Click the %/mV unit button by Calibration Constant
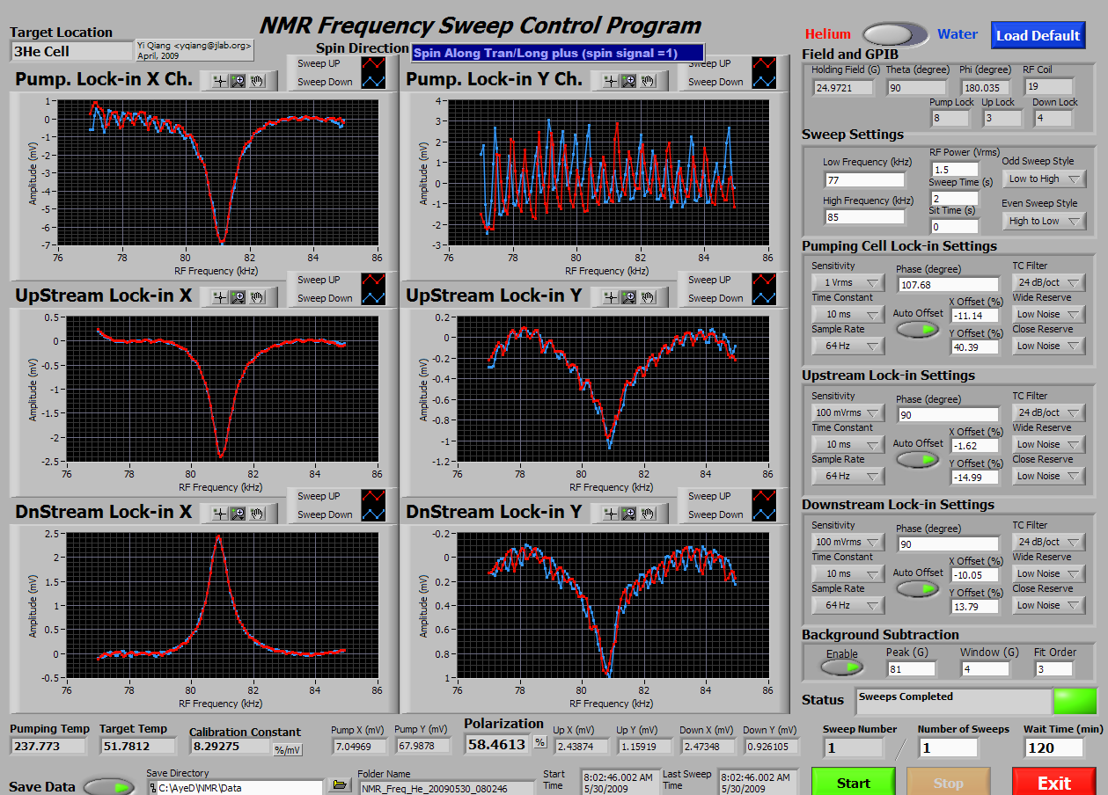This screenshot has width=1108, height=795. point(286,750)
